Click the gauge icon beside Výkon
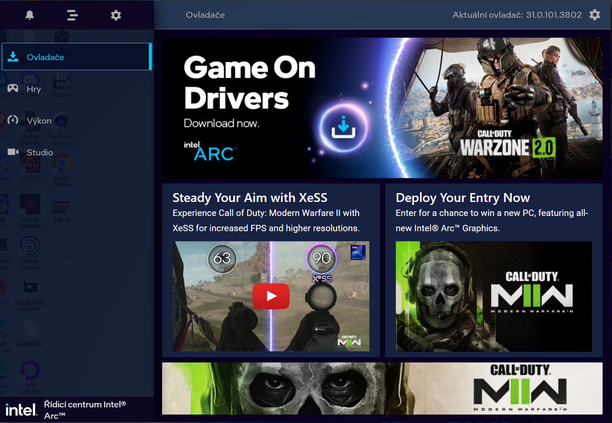The height and width of the screenshot is (423, 612). (13, 120)
